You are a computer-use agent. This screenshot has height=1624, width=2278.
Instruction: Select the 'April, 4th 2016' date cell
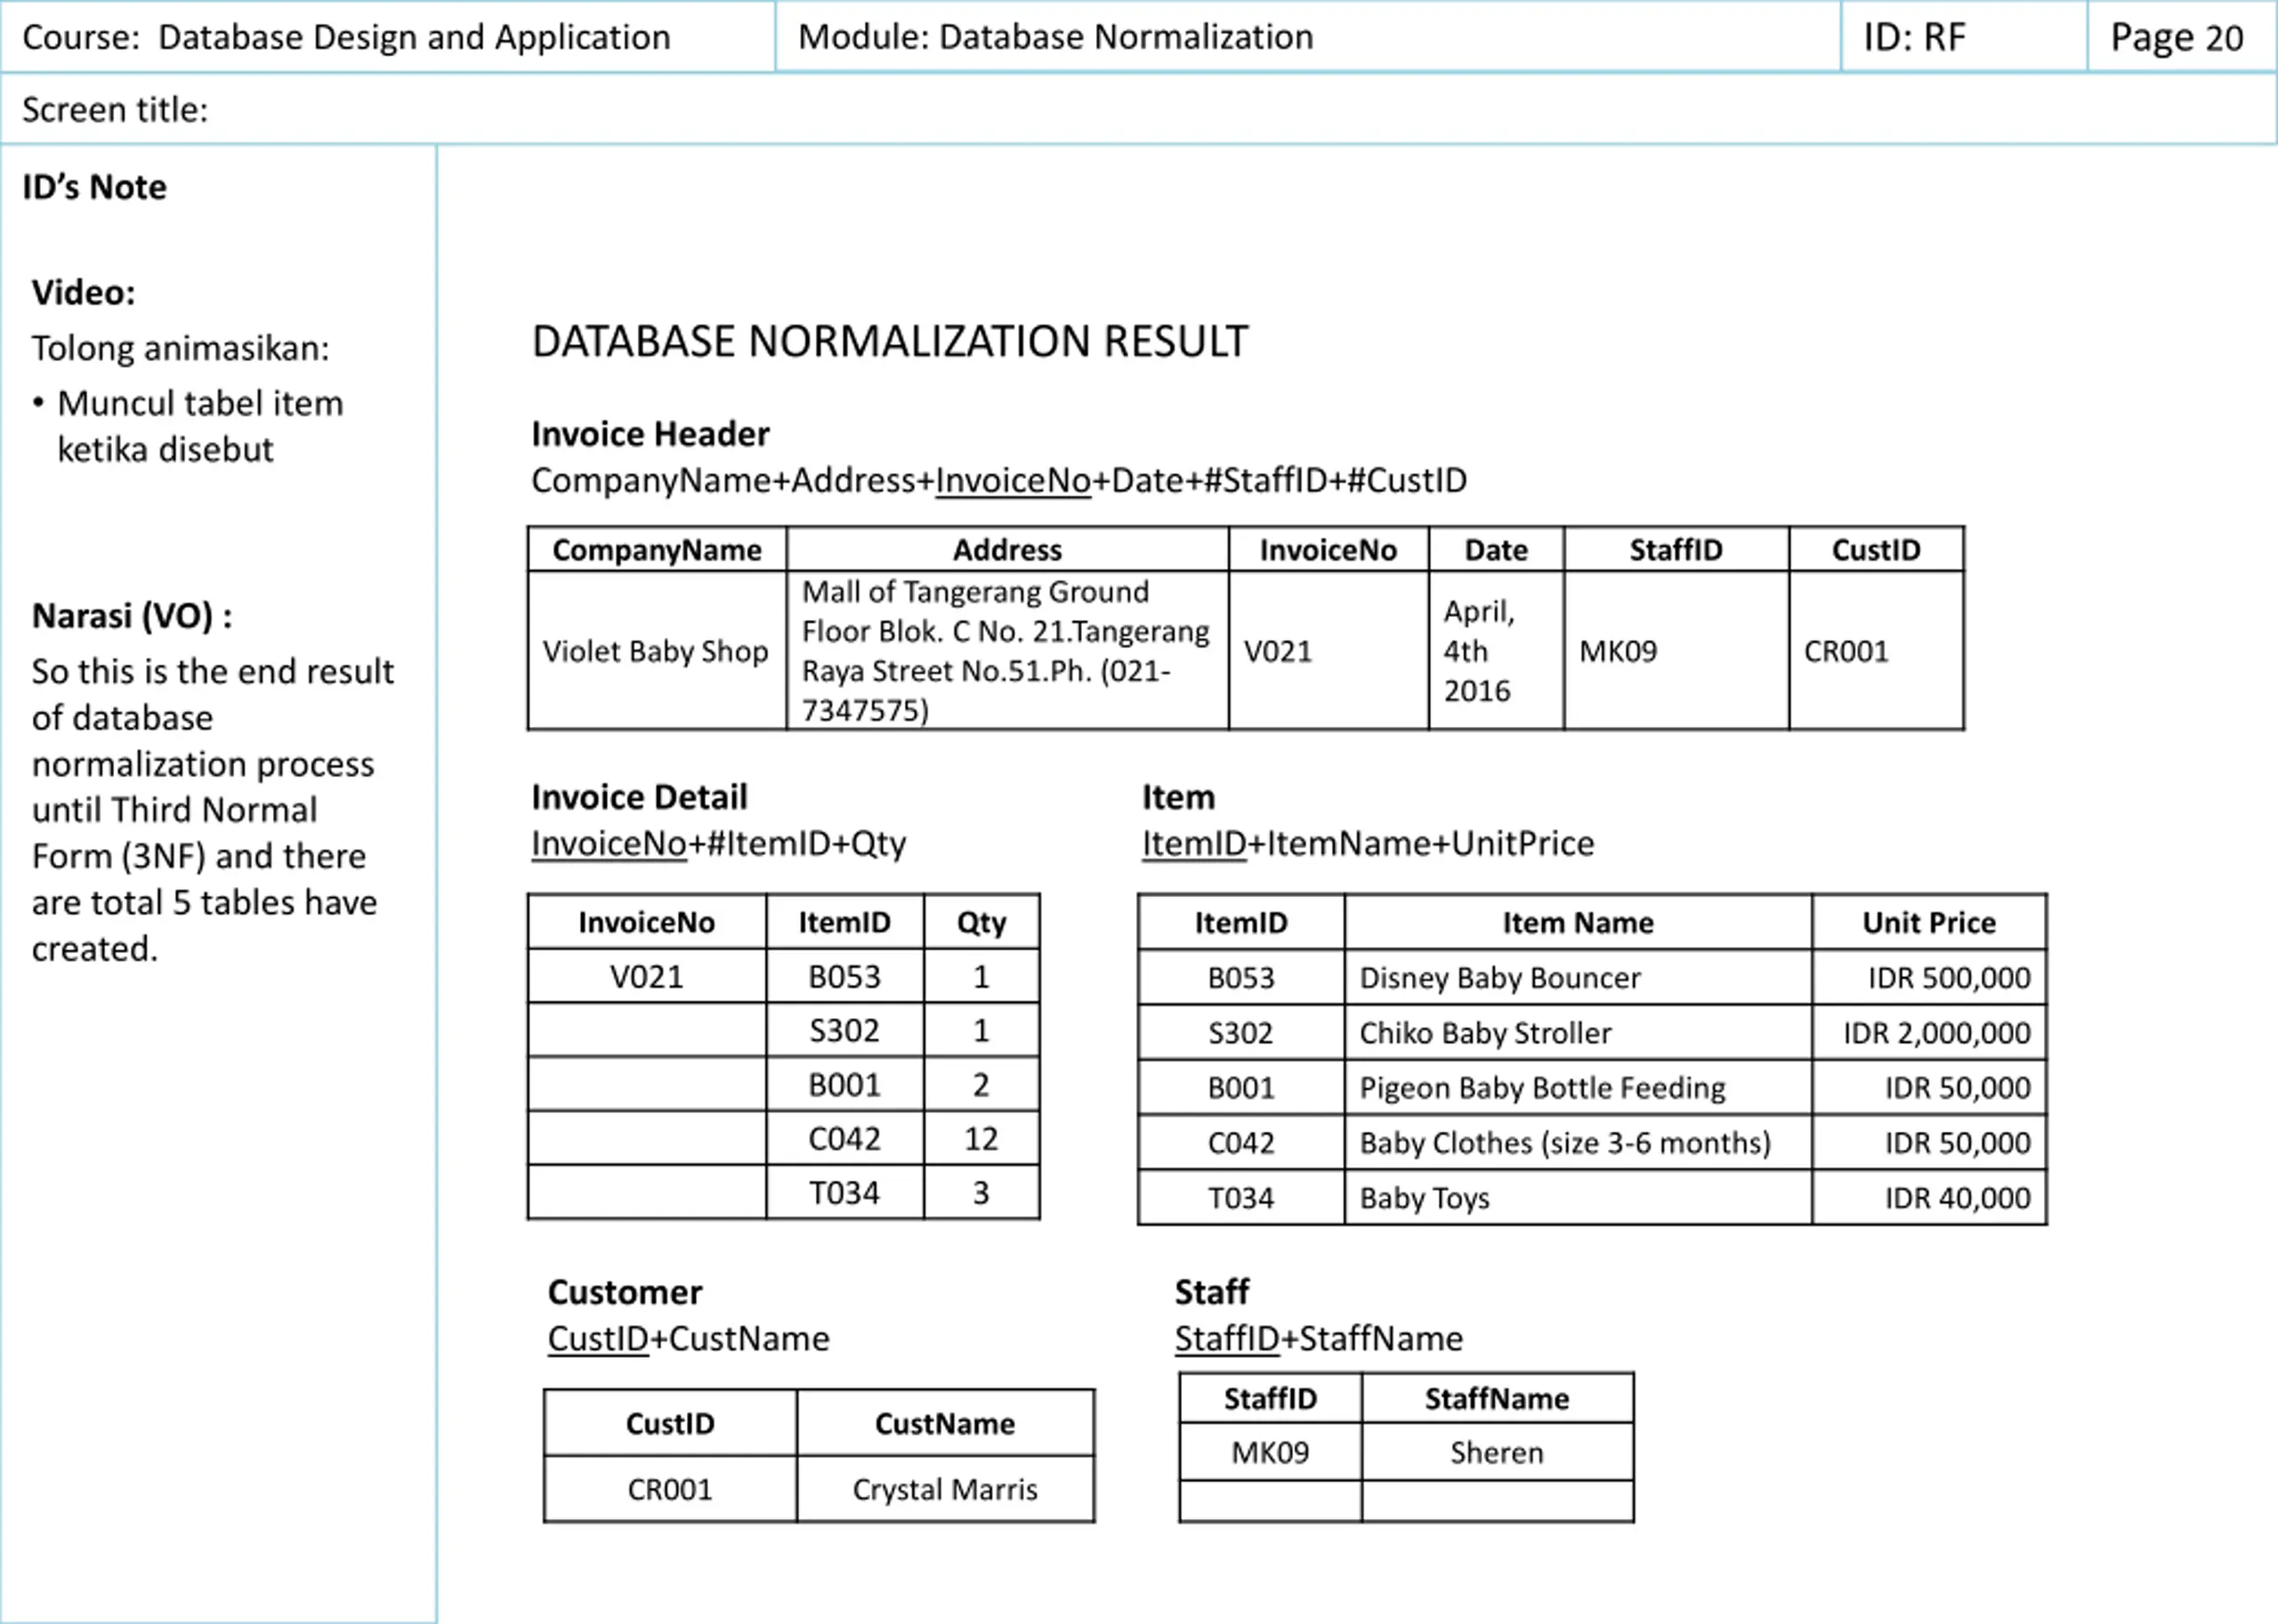pos(1496,651)
